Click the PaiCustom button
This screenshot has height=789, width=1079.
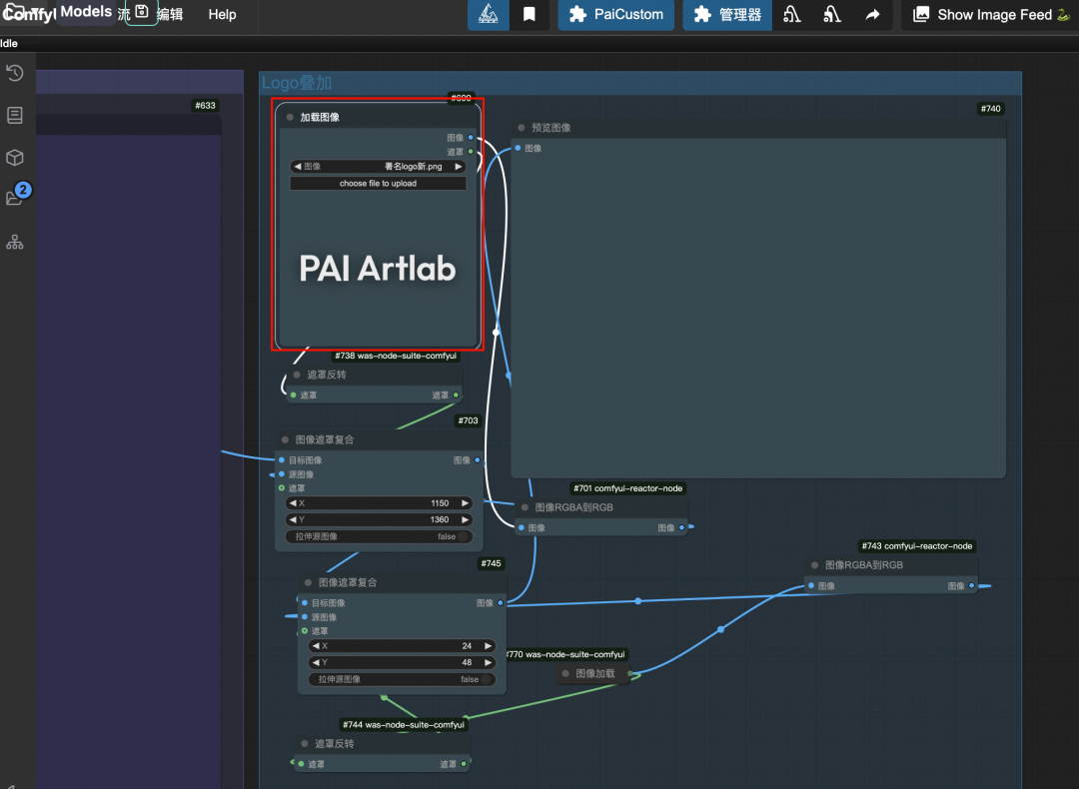[615, 14]
